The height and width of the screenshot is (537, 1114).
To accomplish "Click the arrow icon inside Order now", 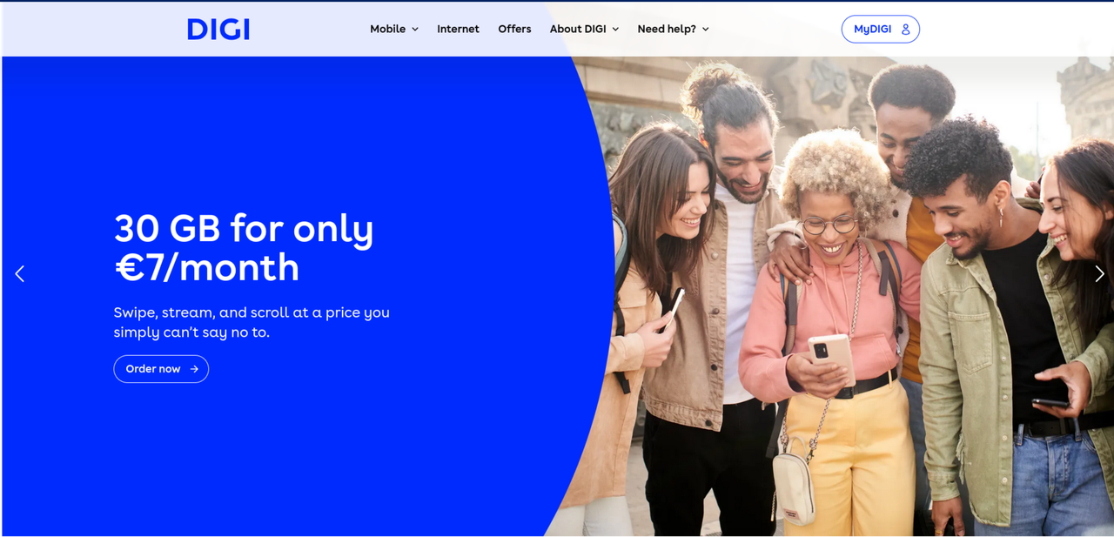I will click(x=194, y=369).
